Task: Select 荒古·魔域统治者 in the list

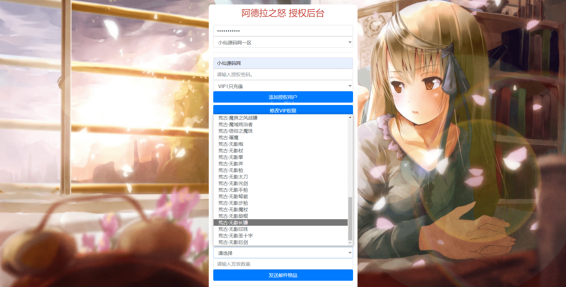Action: (x=280, y=125)
